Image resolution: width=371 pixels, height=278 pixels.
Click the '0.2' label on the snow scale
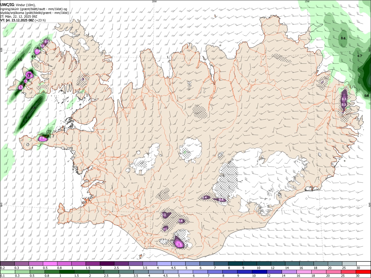point(2,268)
